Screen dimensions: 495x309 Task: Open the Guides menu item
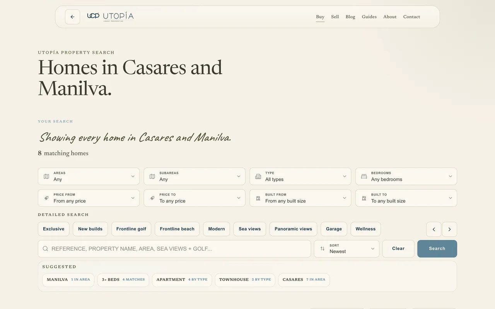pos(369,17)
